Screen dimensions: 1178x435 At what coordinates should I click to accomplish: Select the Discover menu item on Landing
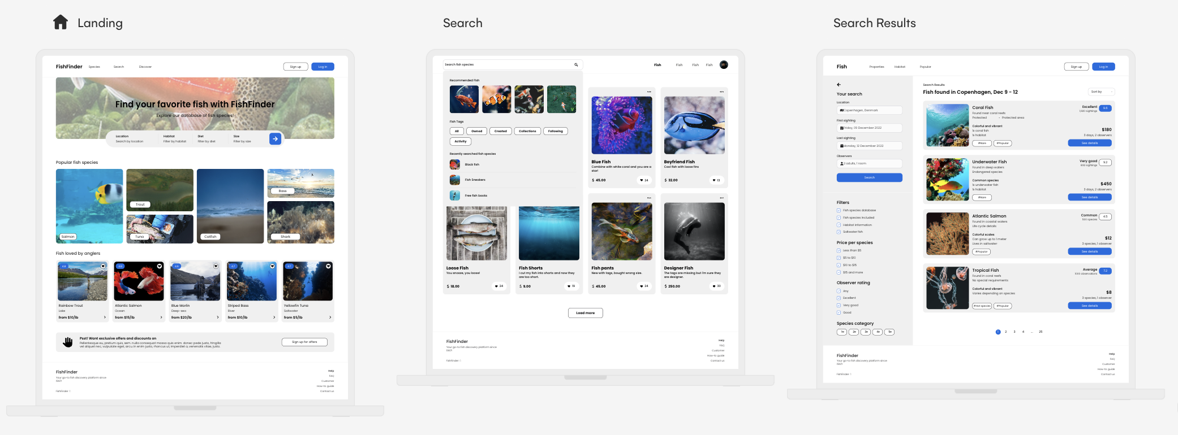[145, 67]
